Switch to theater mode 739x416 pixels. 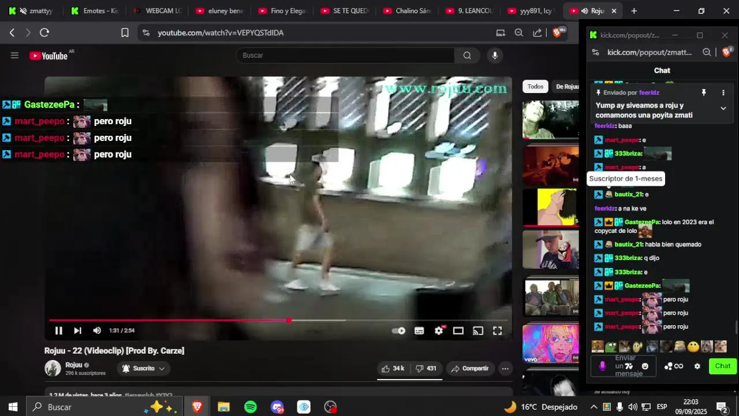coord(458,330)
